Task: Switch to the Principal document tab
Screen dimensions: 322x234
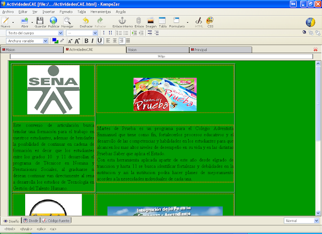Action: pyautogui.click(x=221, y=50)
